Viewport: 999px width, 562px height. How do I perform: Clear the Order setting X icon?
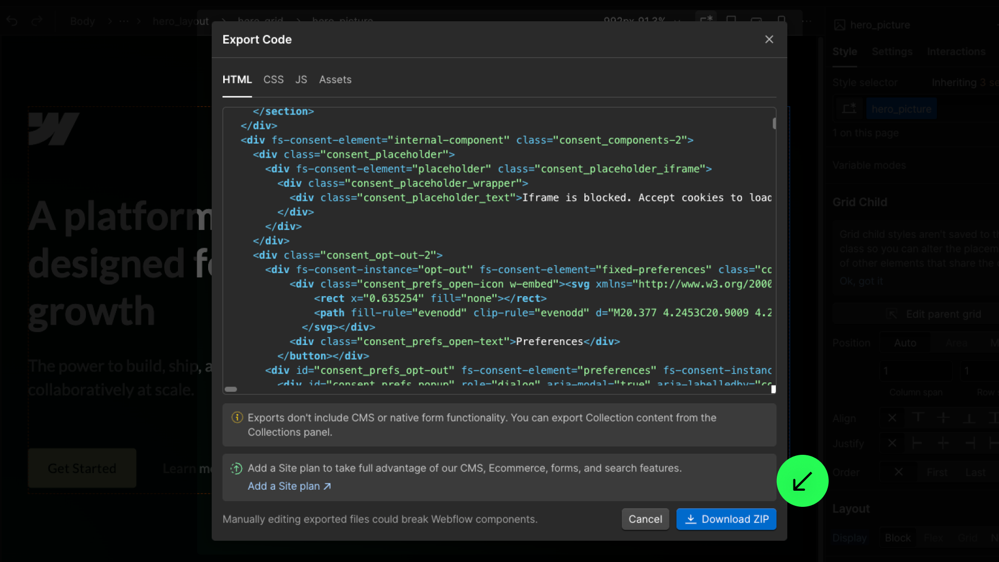[x=899, y=472]
